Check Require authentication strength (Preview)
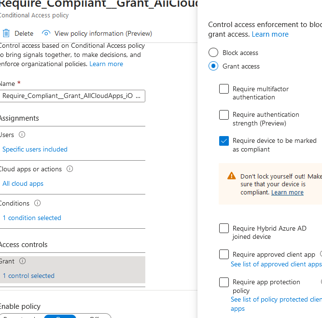 [224, 115]
